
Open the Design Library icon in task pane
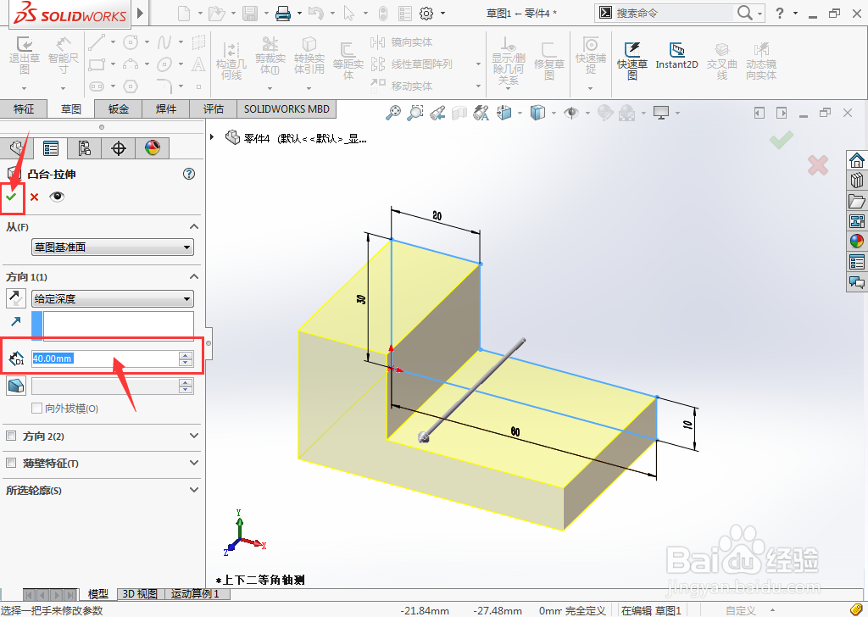tap(857, 181)
